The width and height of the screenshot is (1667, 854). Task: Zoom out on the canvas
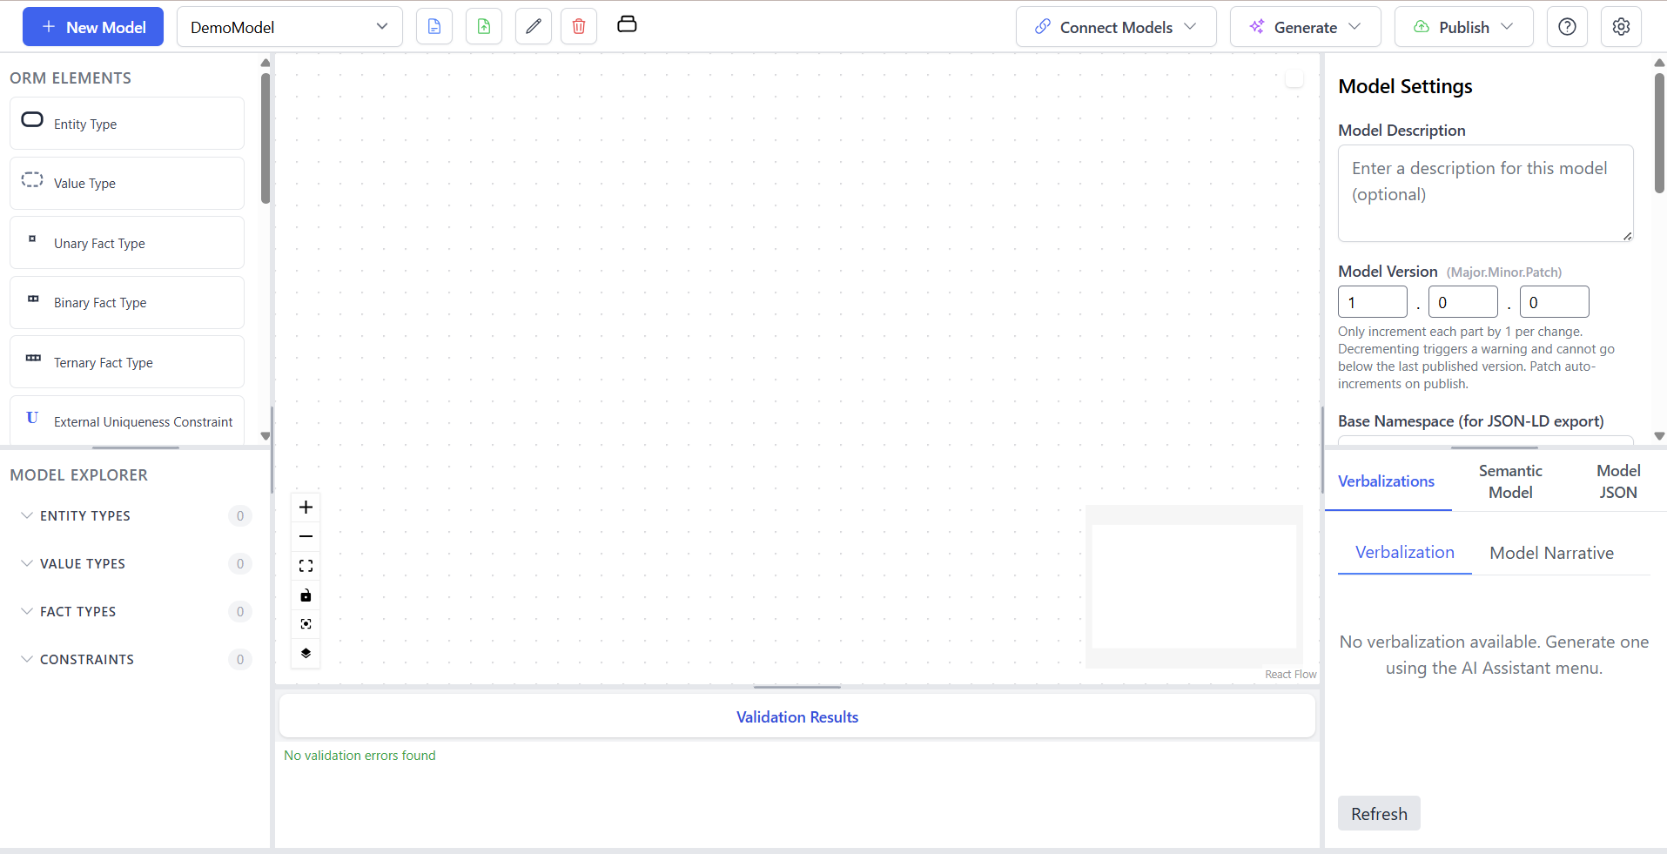pos(306,536)
